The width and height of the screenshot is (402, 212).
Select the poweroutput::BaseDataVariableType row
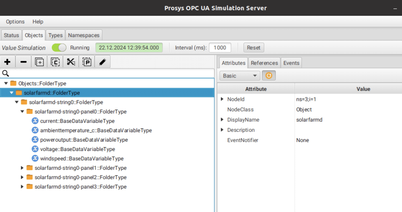(x=107, y=140)
